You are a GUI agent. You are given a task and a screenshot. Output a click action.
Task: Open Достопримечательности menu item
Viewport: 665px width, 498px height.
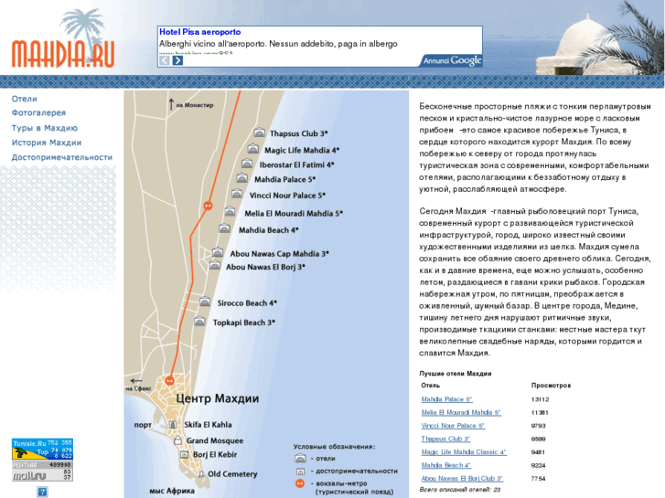click(x=62, y=157)
